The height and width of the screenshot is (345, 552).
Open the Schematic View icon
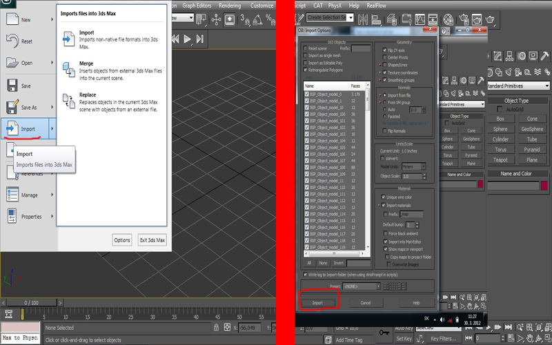tap(433, 19)
